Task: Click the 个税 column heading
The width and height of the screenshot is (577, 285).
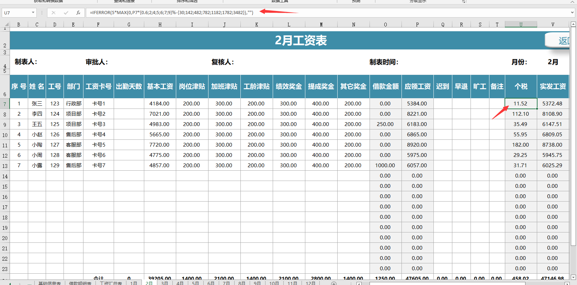Action: tap(521, 87)
